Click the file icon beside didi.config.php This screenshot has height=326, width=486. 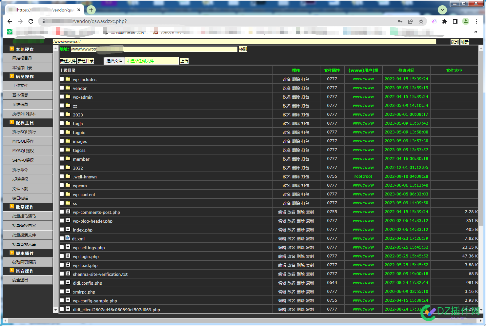(68, 282)
